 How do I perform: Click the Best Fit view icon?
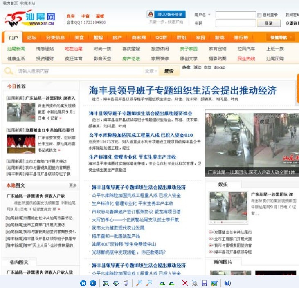pos(106,283)
